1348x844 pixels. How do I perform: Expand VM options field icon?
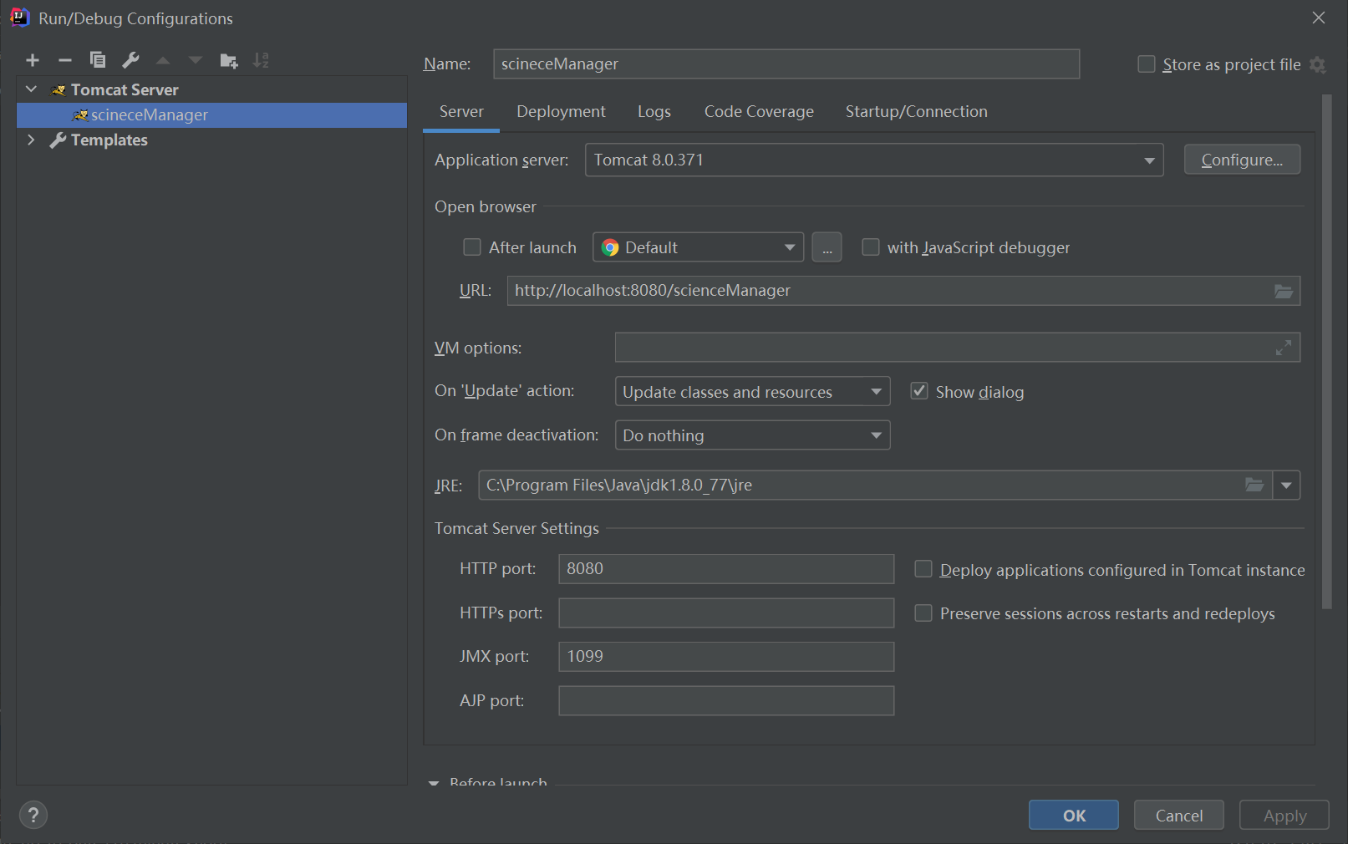tap(1284, 348)
